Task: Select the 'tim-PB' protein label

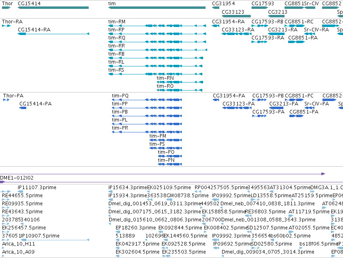Action: [120, 112]
